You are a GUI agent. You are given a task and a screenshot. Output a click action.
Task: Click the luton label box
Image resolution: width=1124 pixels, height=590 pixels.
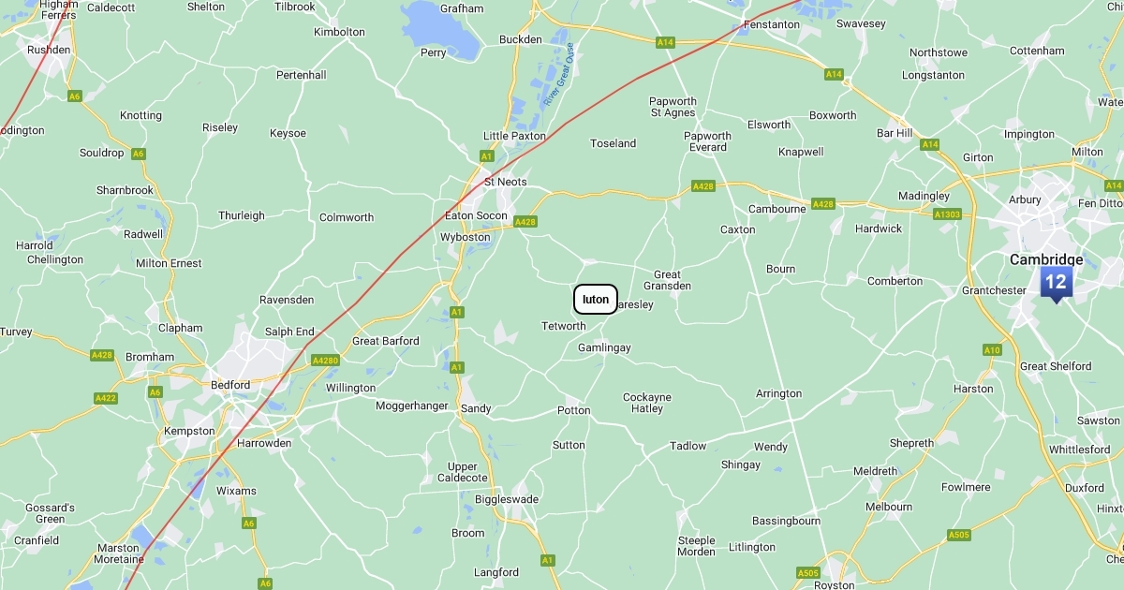[x=596, y=300]
